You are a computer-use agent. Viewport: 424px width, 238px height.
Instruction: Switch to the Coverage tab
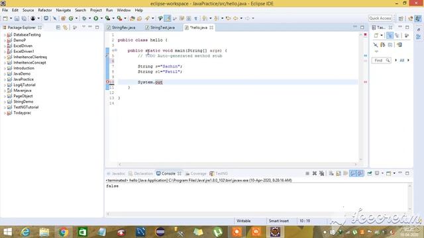point(196,173)
